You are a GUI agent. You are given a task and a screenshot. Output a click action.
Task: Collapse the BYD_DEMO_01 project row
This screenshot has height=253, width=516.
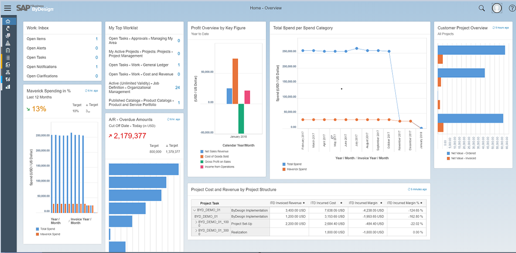coord(194,210)
